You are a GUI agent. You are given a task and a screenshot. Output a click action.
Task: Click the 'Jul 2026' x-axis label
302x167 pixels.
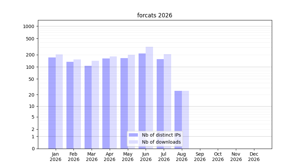coord(164,157)
